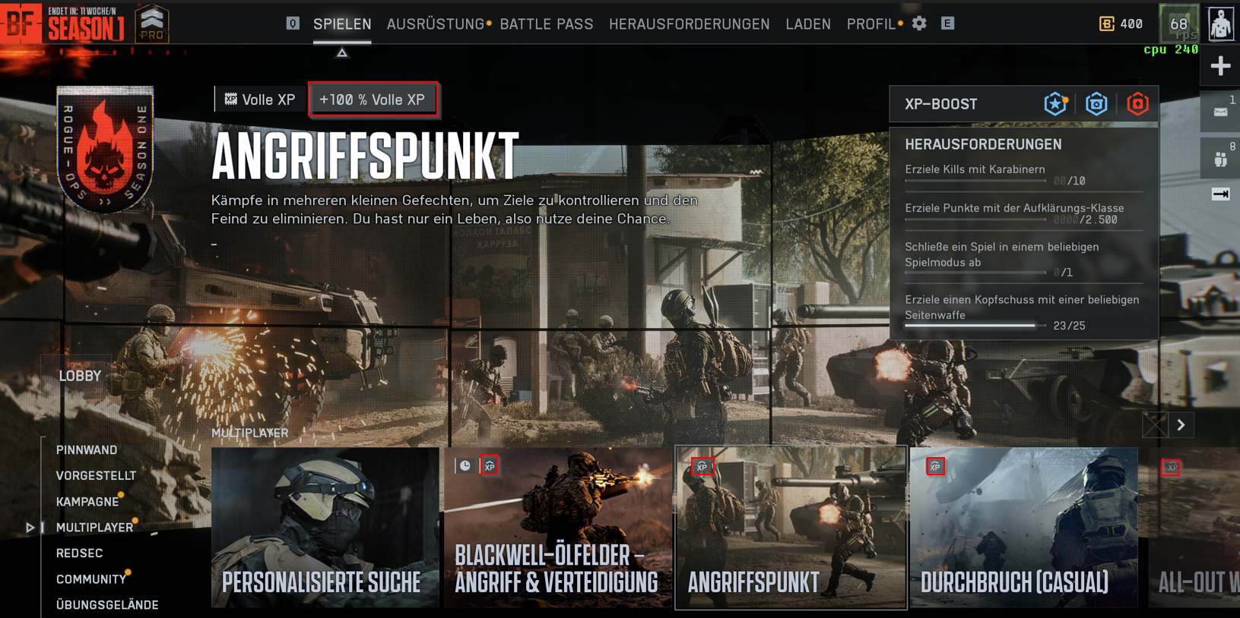Open the mail inbox envelope icon
The height and width of the screenshot is (618, 1240).
[x=1220, y=112]
